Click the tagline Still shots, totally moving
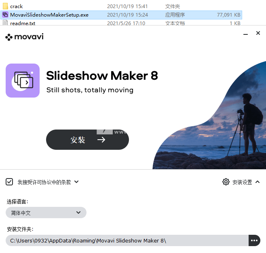The width and height of the screenshot is (266, 253). coord(90,90)
